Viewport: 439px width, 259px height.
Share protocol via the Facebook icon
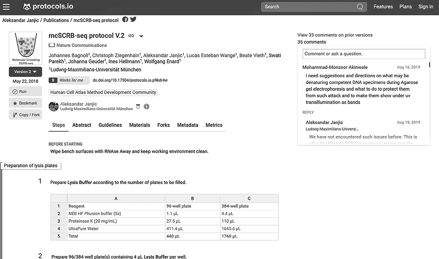click(125, 19)
